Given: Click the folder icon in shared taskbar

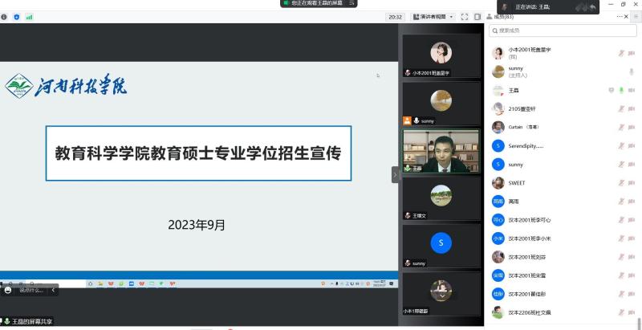Looking at the screenshot, I should (x=100, y=283).
